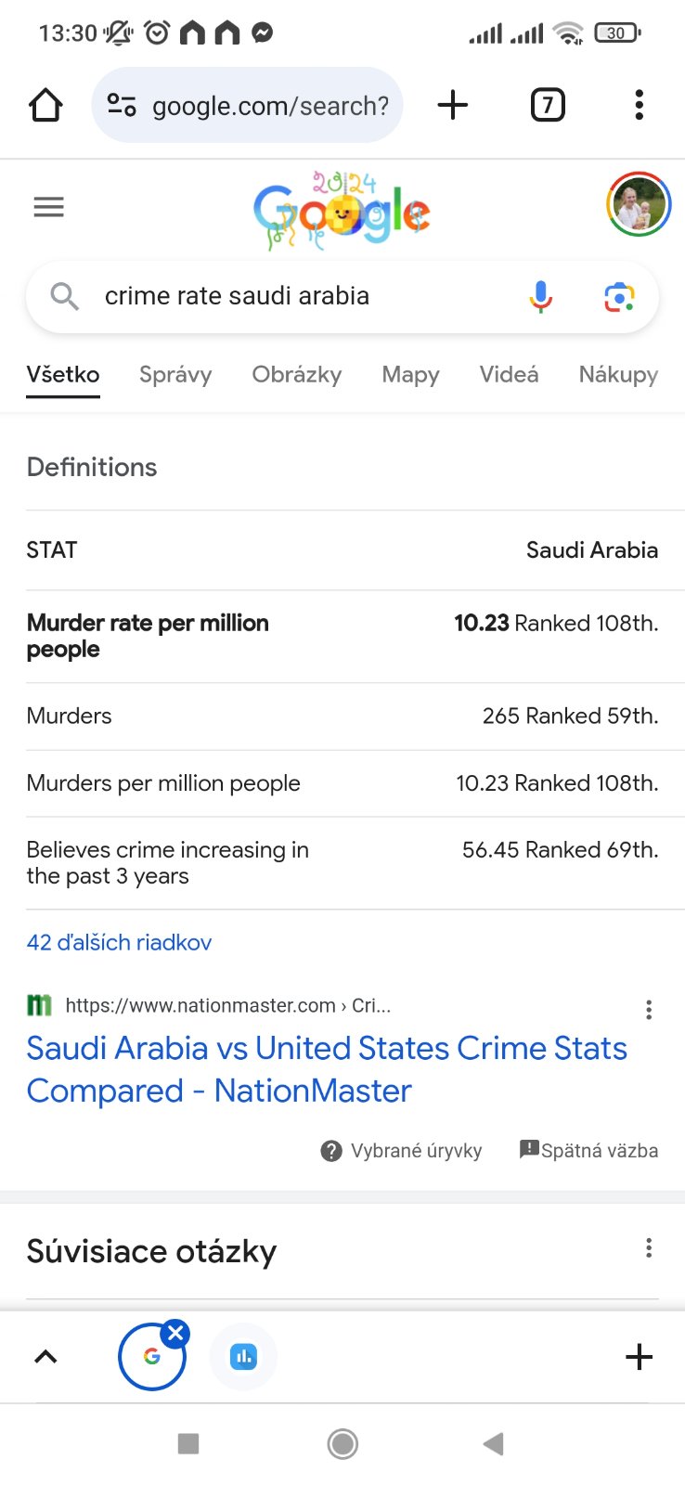685x1485 pixels.
Task: Tap the Google account profile picture
Action: (x=639, y=205)
